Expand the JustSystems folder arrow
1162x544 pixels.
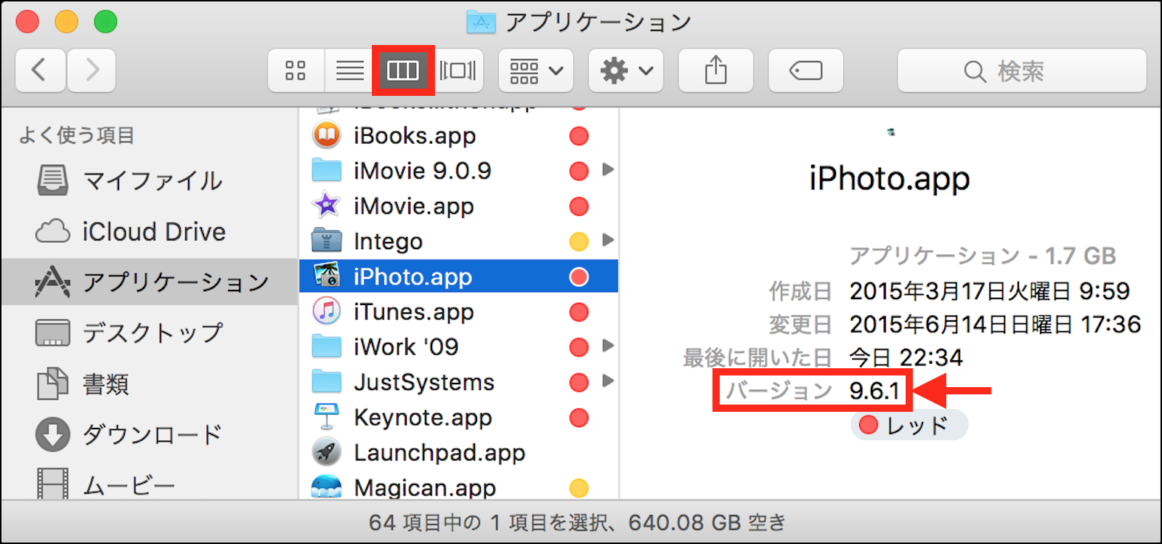pos(608,381)
